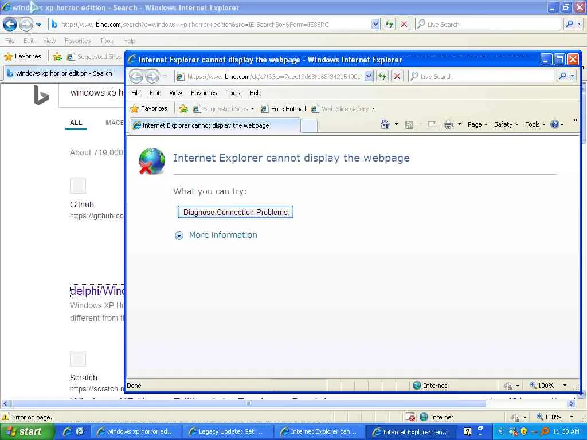Switch to 'windows xp horror ed...' taskbar button

pyautogui.click(x=136, y=432)
